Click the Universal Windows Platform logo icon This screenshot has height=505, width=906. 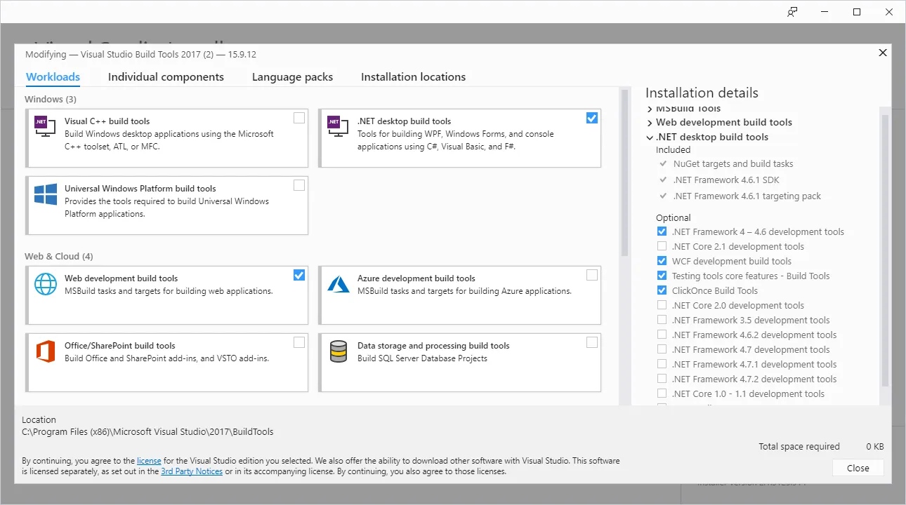pyautogui.click(x=46, y=194)
